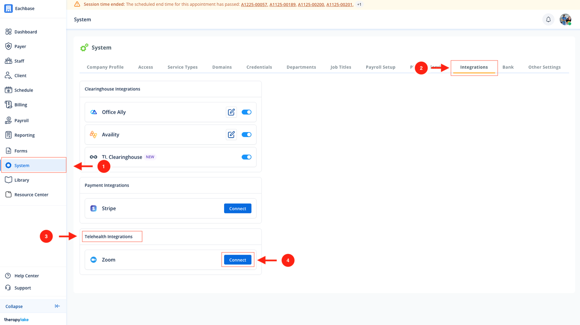
Task: Edit the Availity integration settings
Action: [x=231, y=135]
